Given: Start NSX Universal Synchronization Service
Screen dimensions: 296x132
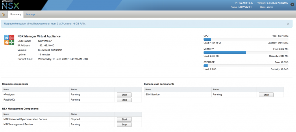Looking at the screenshot, I should click(124, 119).
